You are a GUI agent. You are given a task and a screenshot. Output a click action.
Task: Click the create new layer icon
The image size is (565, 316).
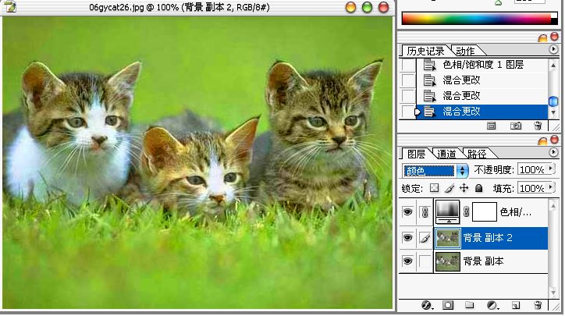(x=515, y=304)
